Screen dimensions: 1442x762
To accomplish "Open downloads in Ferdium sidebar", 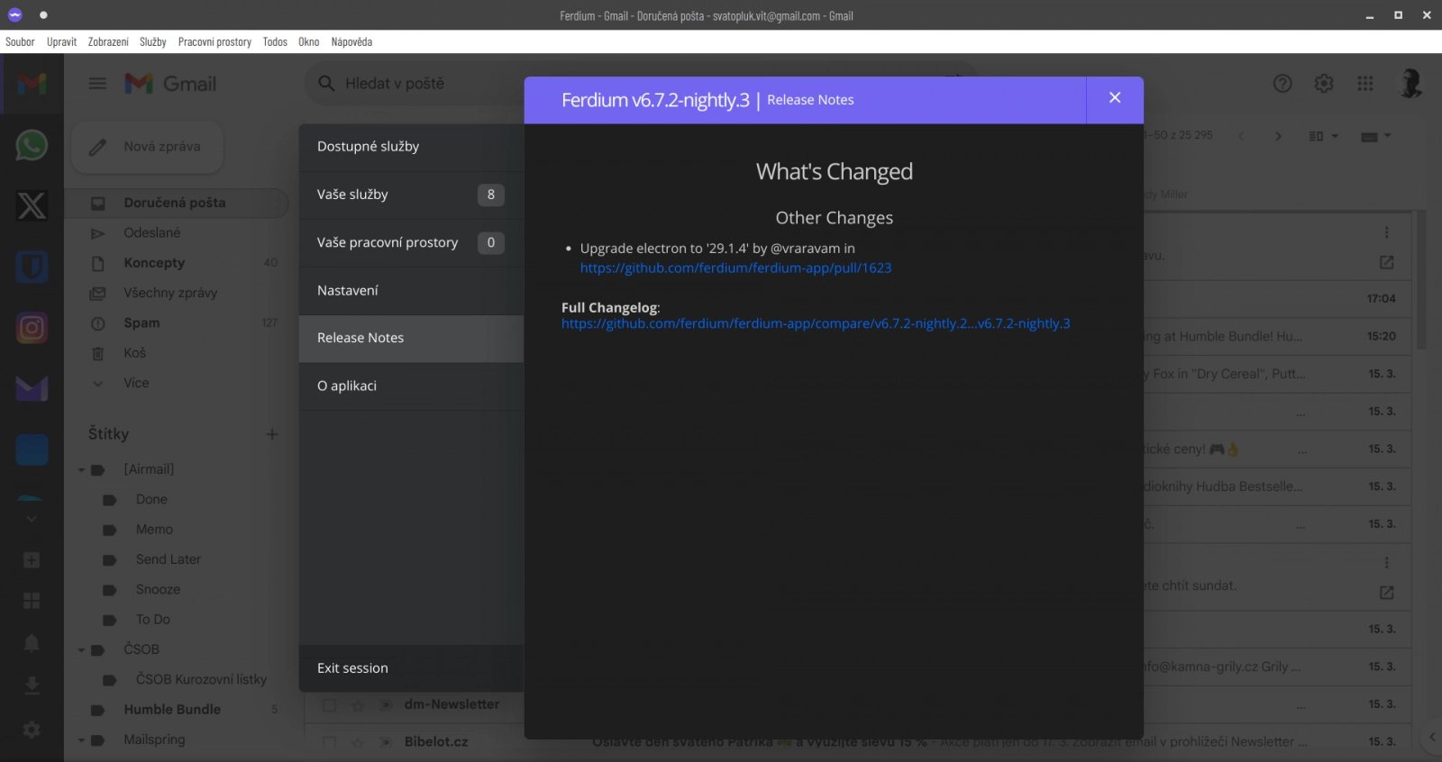I will [32, 686].
